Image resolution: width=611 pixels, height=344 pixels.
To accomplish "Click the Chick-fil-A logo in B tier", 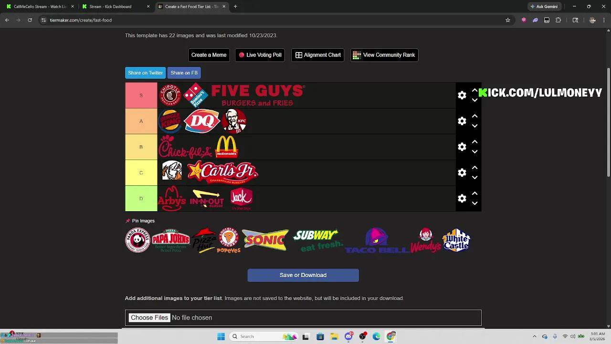I will click(x=185, y=147).
